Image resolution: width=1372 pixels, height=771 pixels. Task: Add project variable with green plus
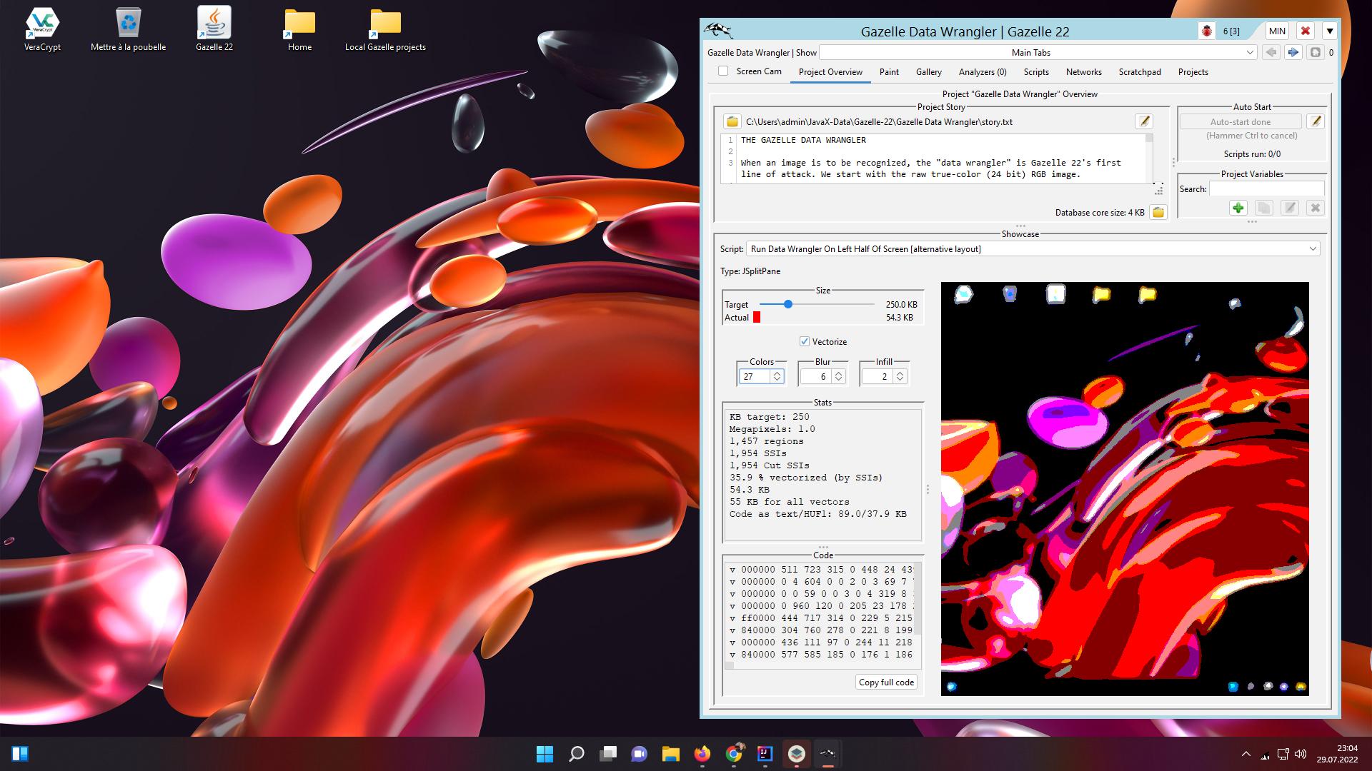[1238, 208]
